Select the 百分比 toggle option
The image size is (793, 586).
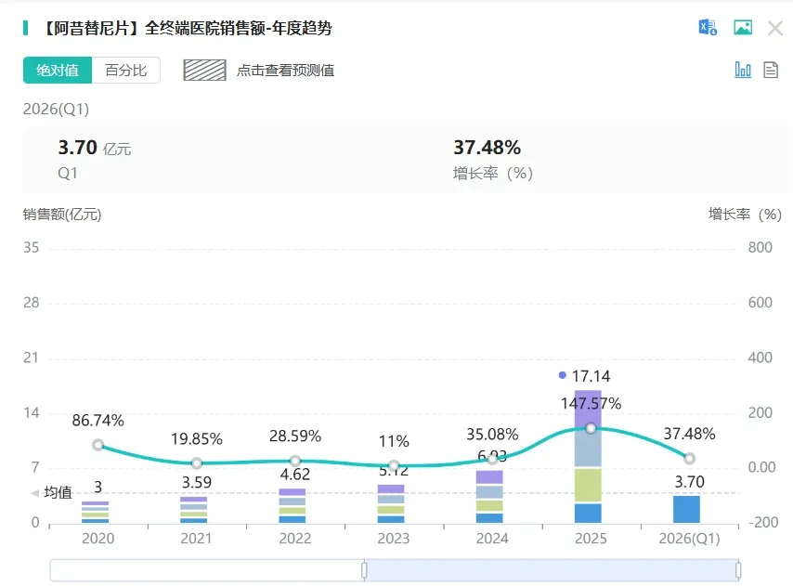(126, 70)
